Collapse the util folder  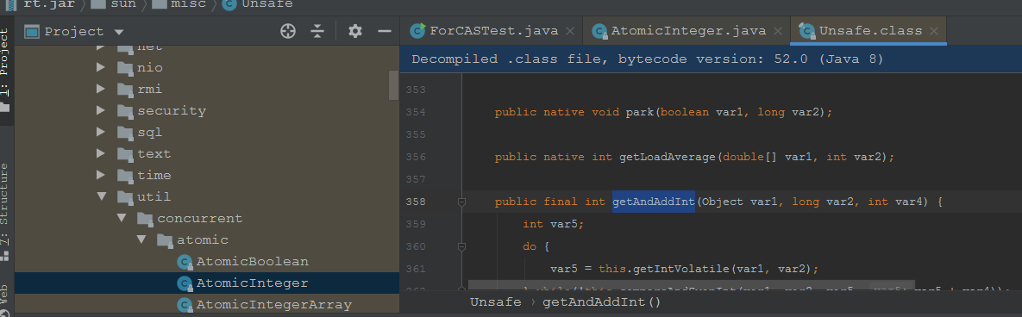click(x=101, y=196)
